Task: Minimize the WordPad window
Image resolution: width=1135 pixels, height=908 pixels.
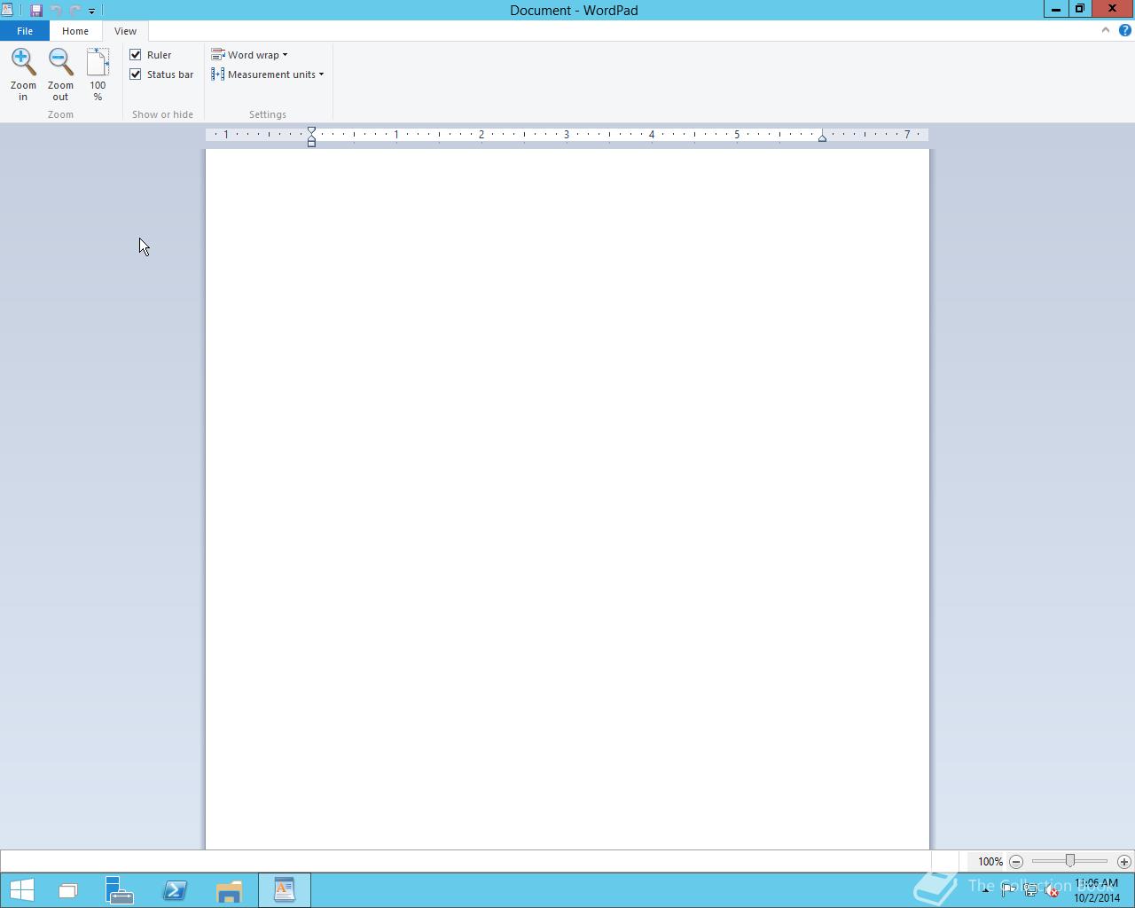Action: click(1055, 10)
